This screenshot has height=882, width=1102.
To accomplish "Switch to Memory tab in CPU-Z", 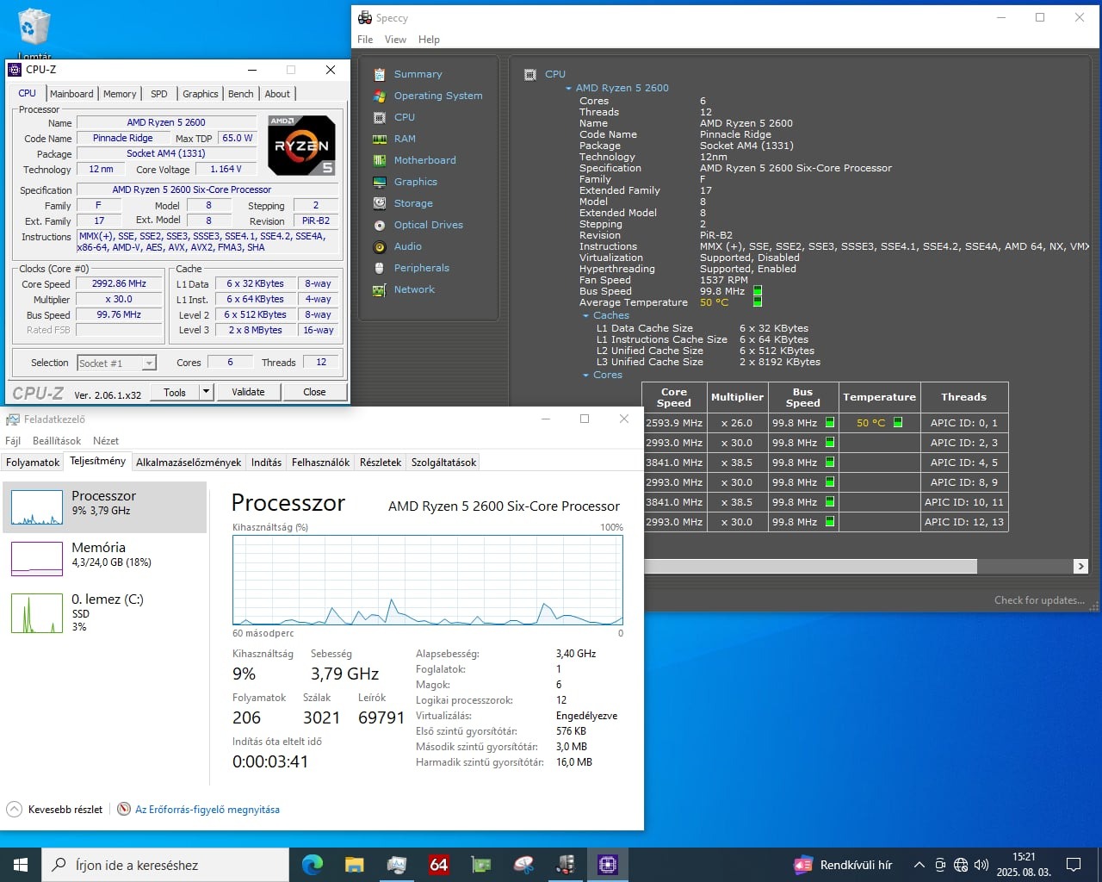I will pyautogui.click(x=120, y=94).
